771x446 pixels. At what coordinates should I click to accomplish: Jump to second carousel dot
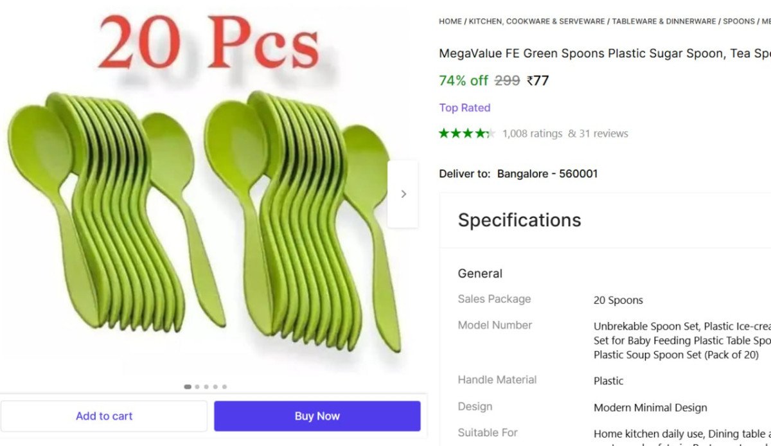pos(197,387)
